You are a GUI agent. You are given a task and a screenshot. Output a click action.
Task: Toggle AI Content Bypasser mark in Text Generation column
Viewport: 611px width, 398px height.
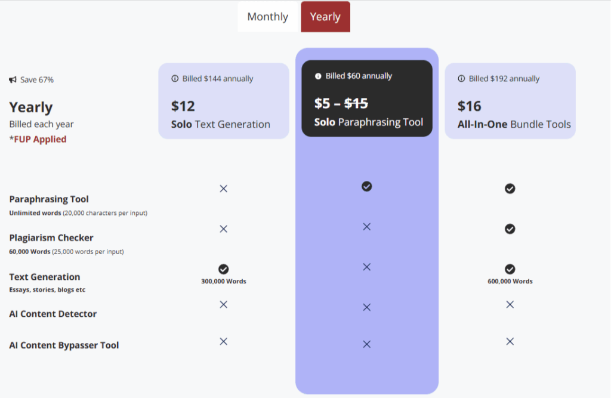pyautogui.click(x=223, y=341)
